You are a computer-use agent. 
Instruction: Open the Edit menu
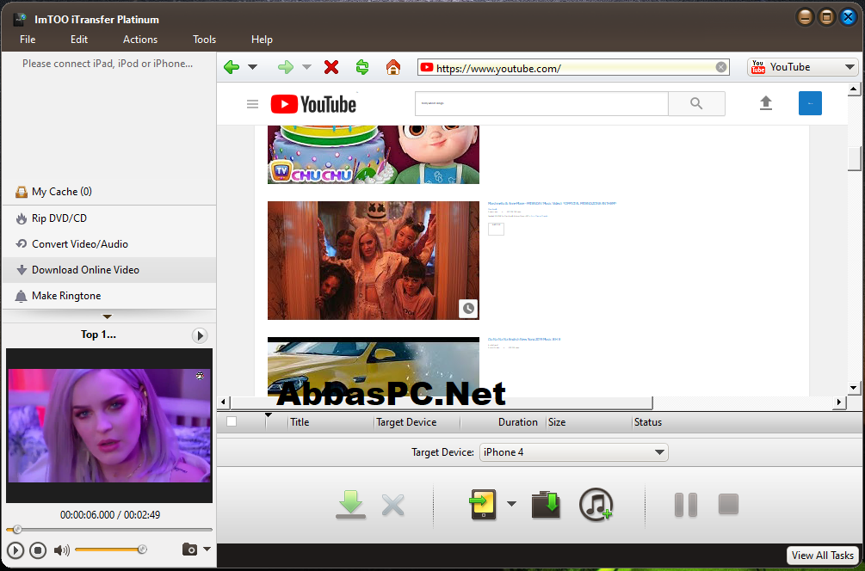[79, 40]
